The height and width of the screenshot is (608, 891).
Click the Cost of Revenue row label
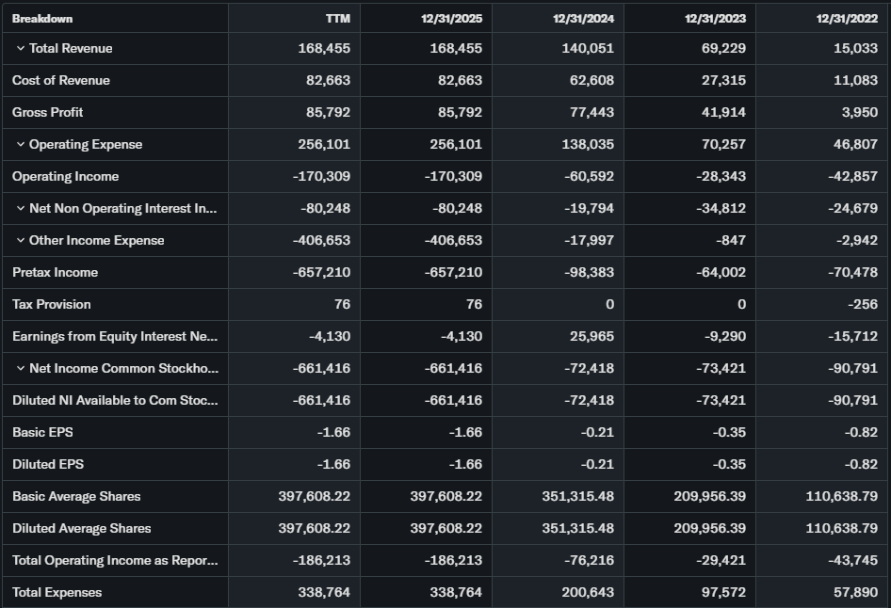61,81
